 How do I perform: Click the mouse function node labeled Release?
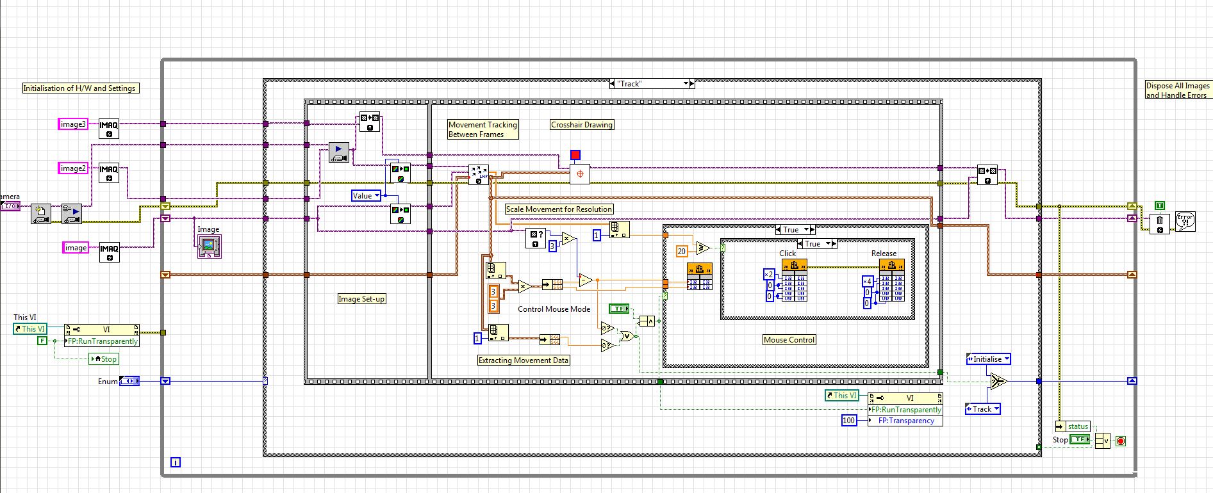point(892,280)
